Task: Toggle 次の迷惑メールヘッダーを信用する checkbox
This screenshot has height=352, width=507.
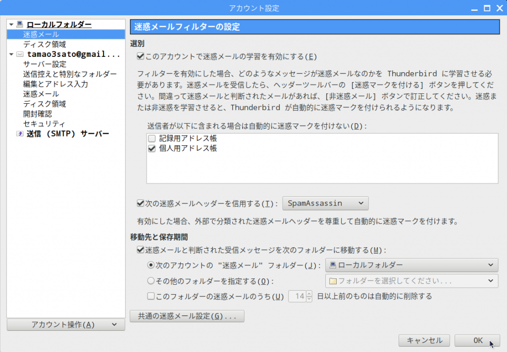Action: click(x=140, y=203)
